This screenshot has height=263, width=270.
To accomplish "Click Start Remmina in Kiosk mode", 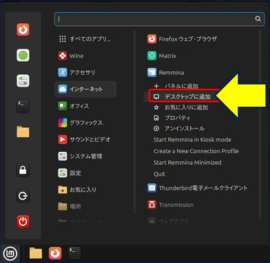I will tap(192, 140).
